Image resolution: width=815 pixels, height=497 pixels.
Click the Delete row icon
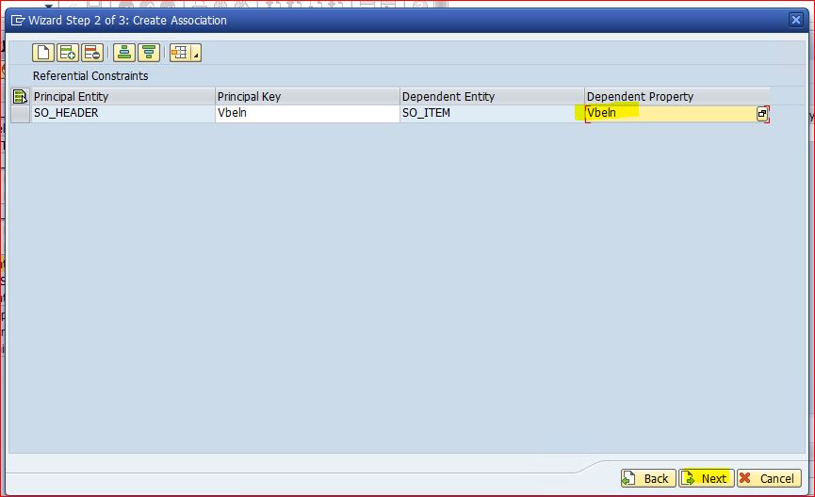click(92, 53)
